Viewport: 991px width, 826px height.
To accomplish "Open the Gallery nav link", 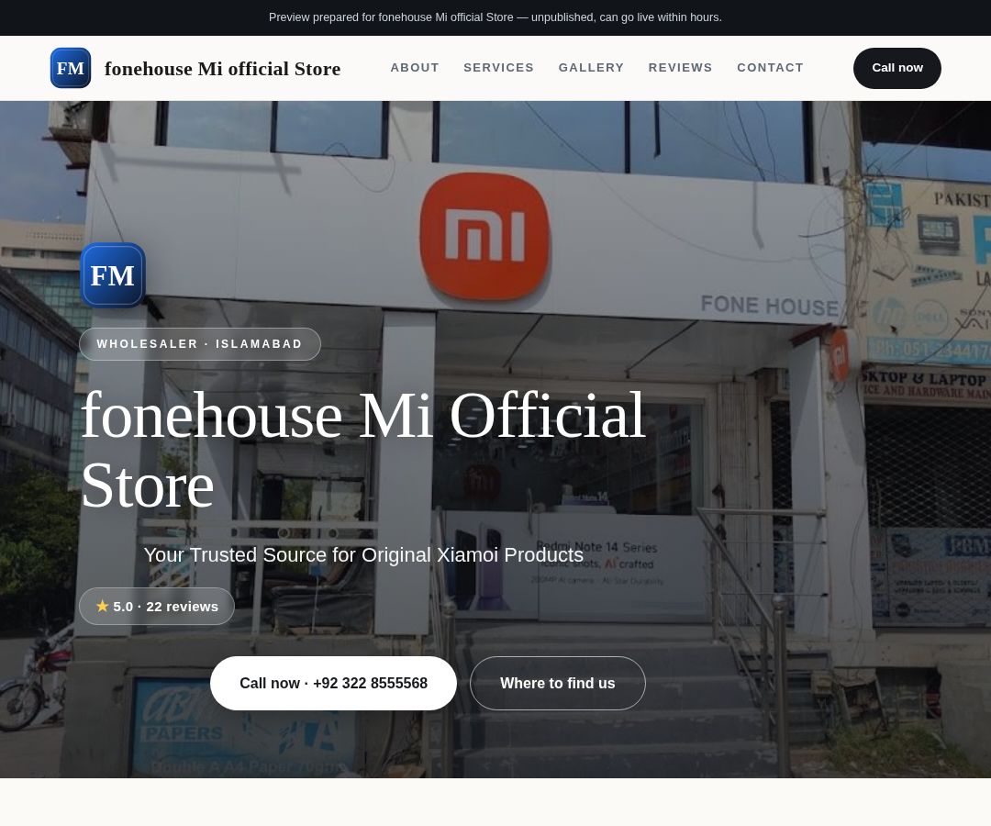I will coord(591,68).
